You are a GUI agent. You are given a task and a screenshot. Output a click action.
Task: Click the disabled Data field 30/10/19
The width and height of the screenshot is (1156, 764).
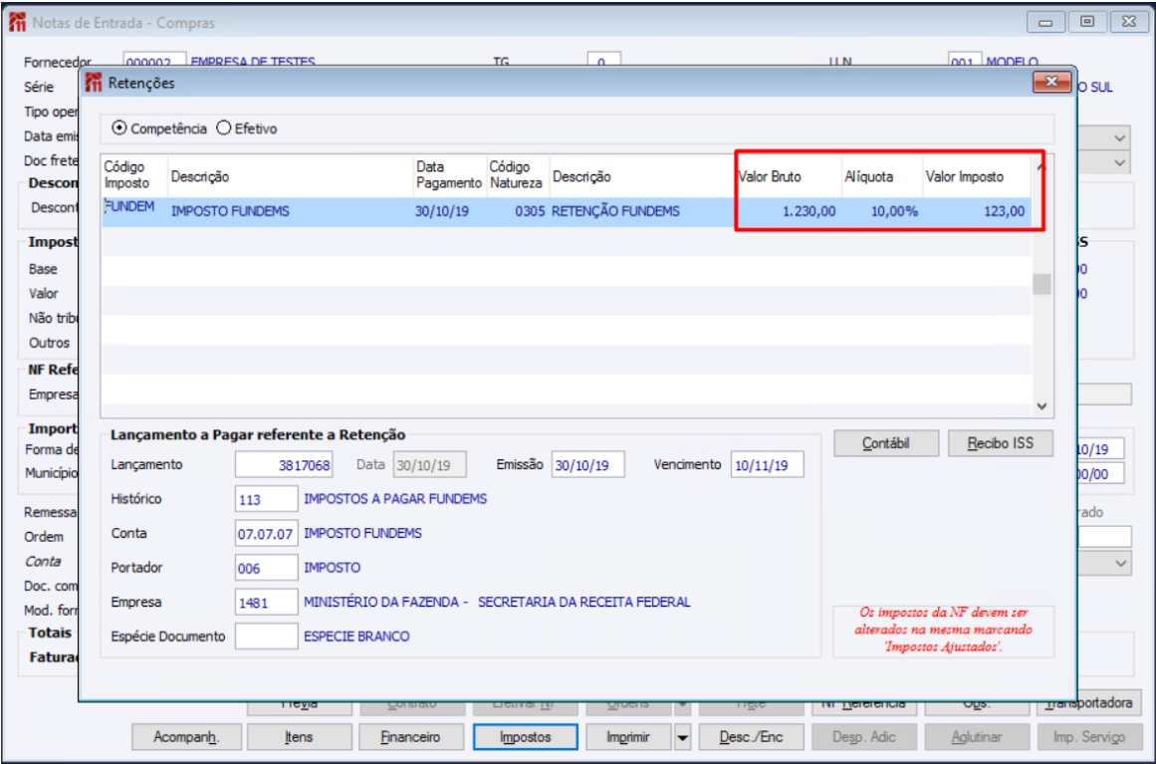[x=430, y=464]
